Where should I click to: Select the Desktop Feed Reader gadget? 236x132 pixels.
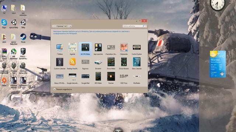[x=72, y=63]
